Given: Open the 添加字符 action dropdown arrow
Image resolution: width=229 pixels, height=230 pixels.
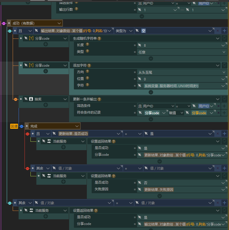Looking at the screenshot, I should (218, 66).
